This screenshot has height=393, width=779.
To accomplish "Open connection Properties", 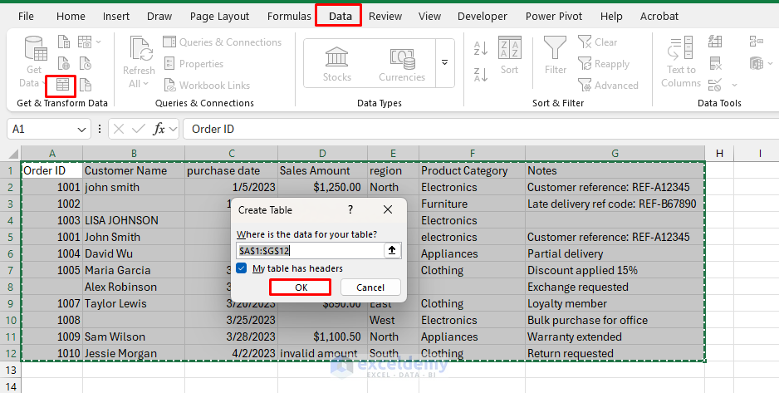I will point(194,64).
